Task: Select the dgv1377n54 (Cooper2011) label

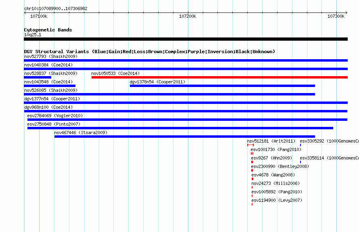Action: (52, 99)
